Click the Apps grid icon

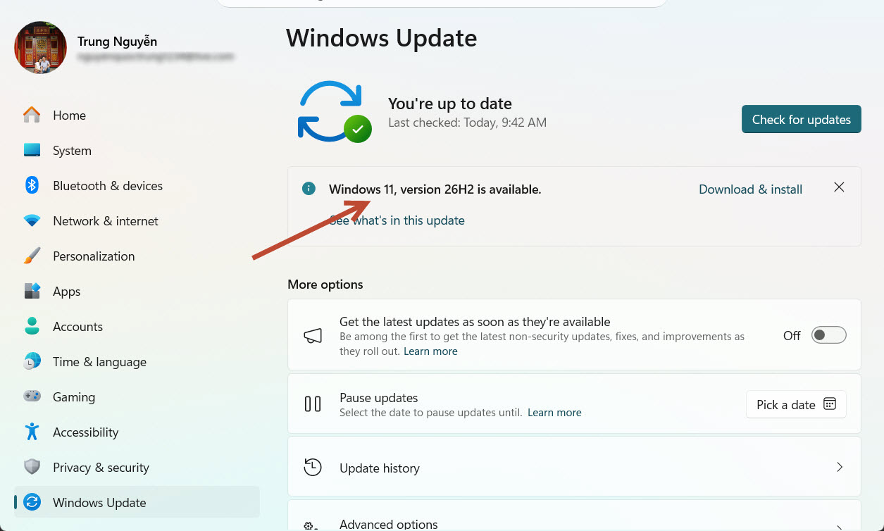[x=32, y=291]
